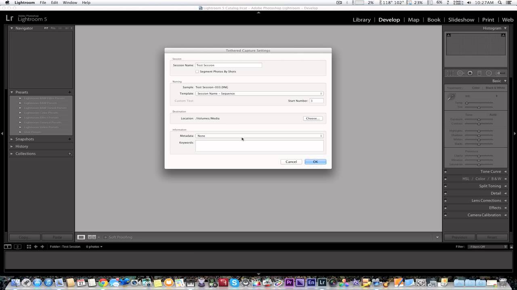Click OK in Tethered Capture Settings
Image resolution: width=517 pixels, height=290 pixels.
(x=315, y=162)
